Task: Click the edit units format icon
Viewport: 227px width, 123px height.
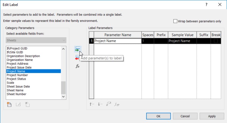Action: (x=108, y=104)
